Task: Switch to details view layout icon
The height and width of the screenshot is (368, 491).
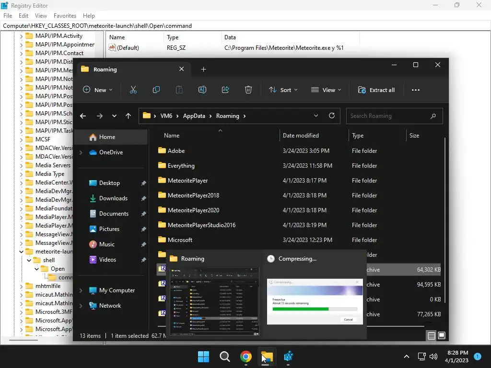Action: click(x=431, y=336)
